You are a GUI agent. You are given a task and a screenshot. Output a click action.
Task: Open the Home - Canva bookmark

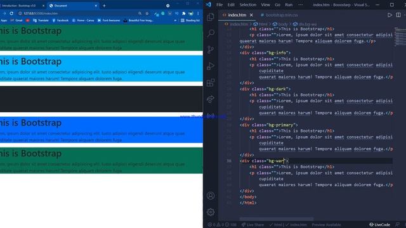83,20
